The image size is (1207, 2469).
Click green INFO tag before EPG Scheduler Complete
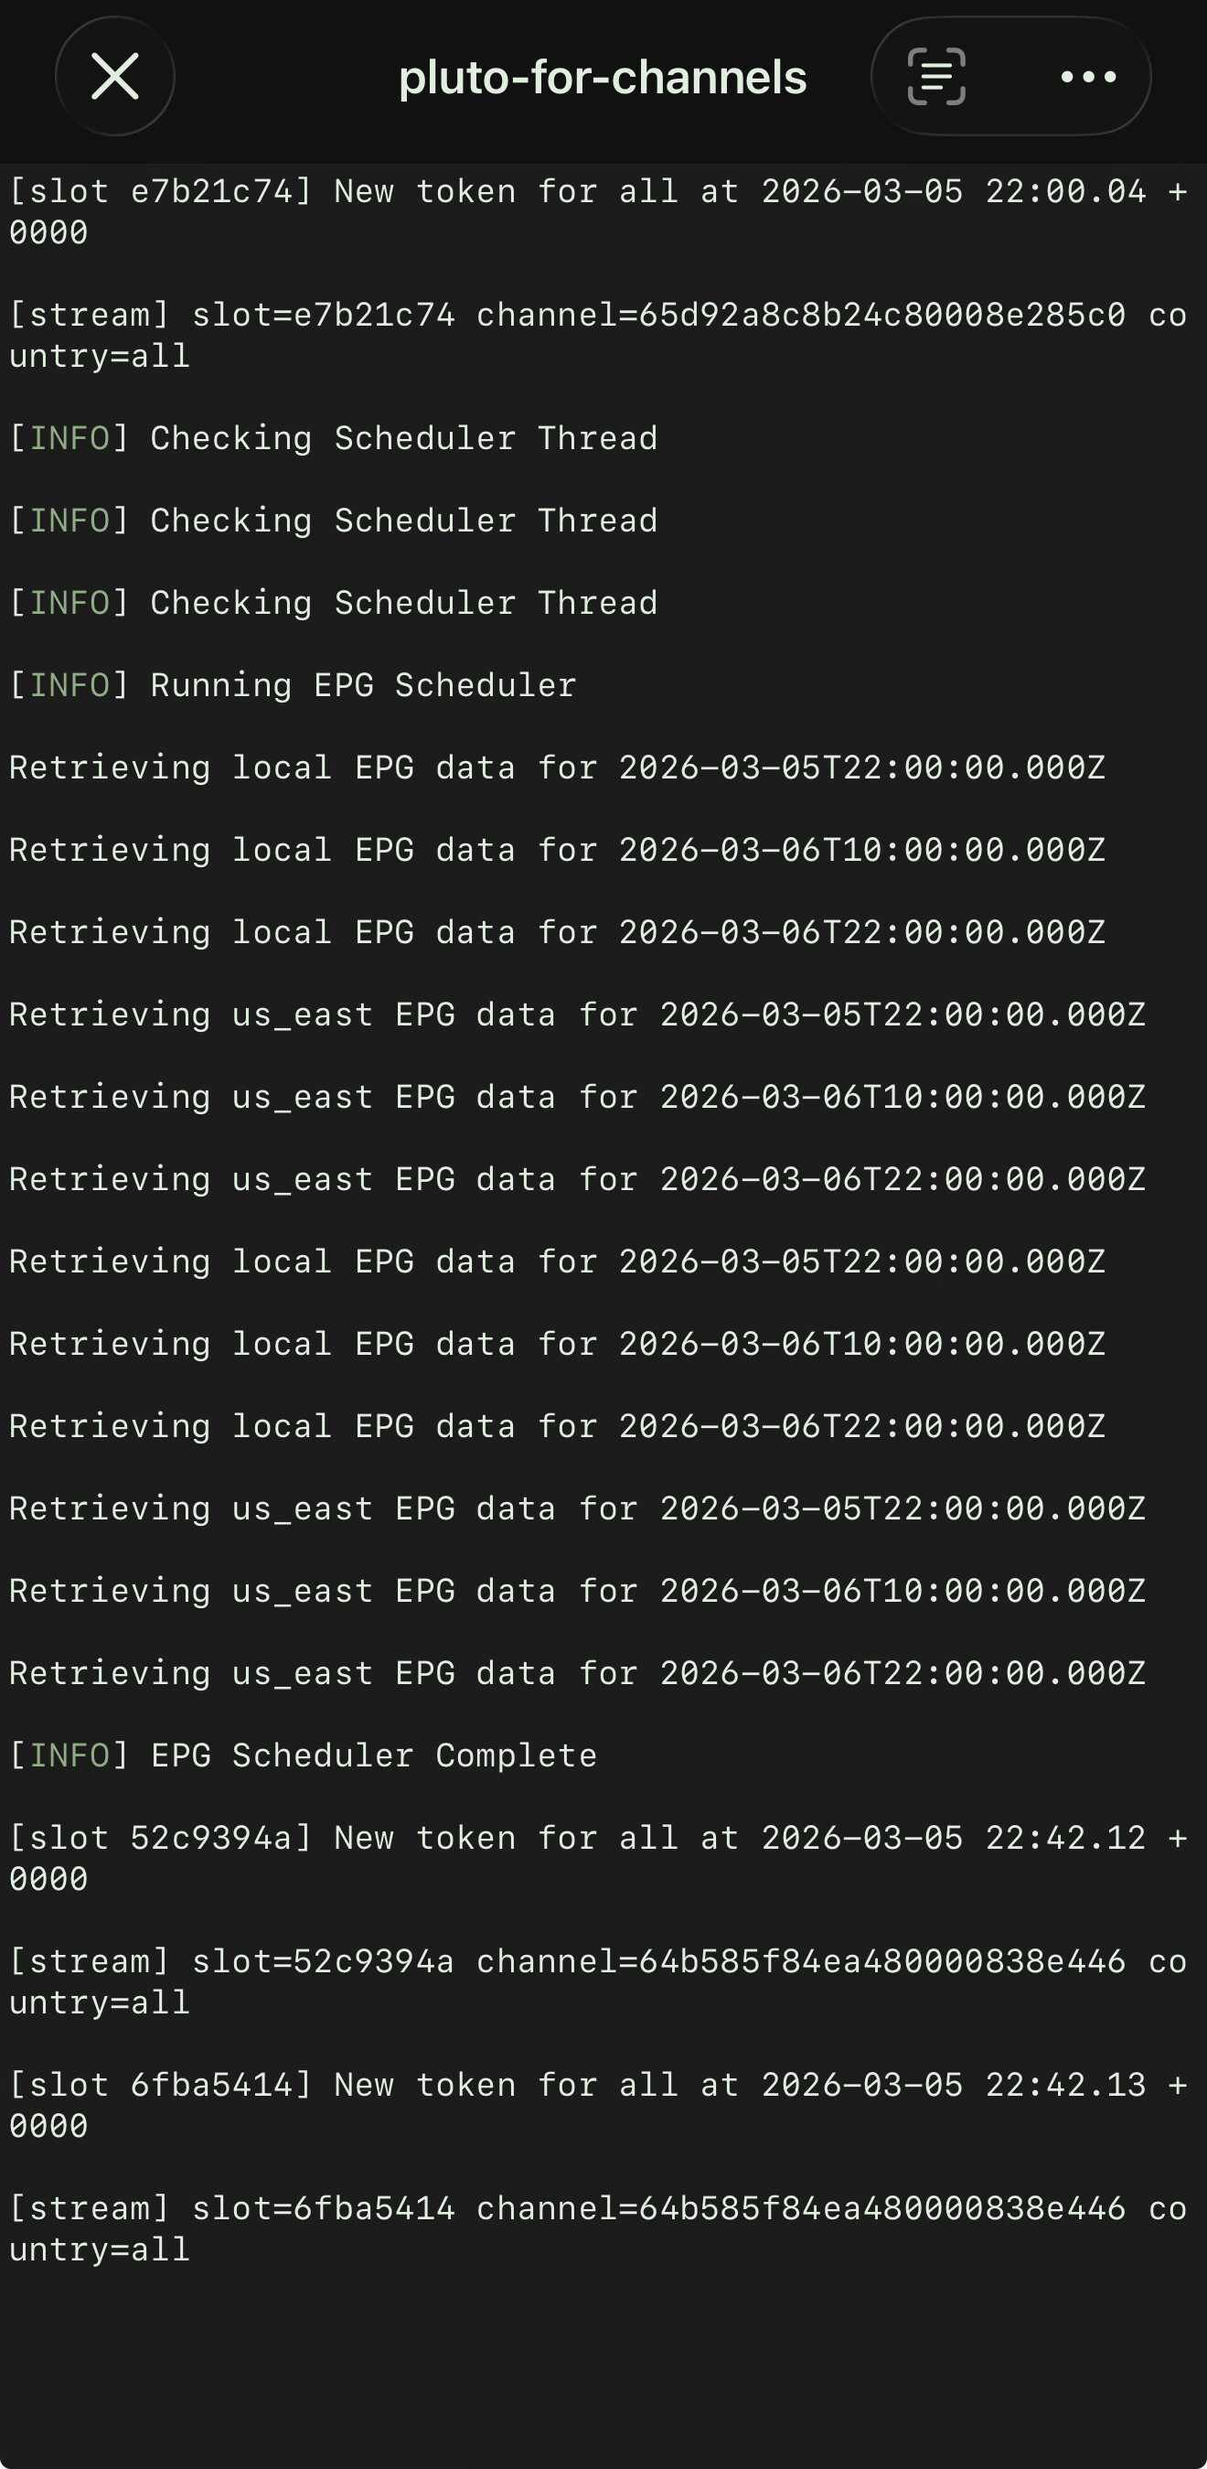69,1755
